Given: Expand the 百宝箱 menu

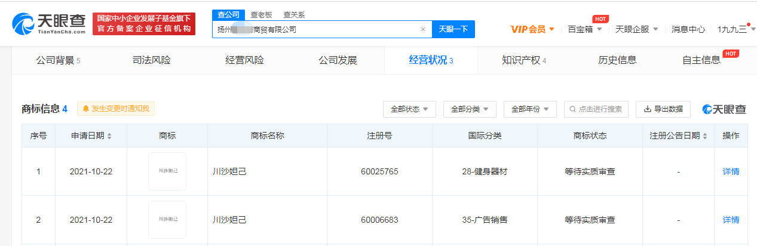Looking at the screenshot, I should 585,29.
